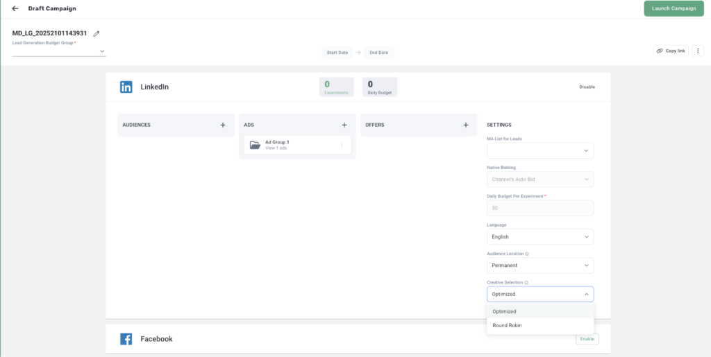Open Lead Generation Budget Group dropdown
Image resolution: width=711 pixels, height=357 pixels.
point(60,51)
